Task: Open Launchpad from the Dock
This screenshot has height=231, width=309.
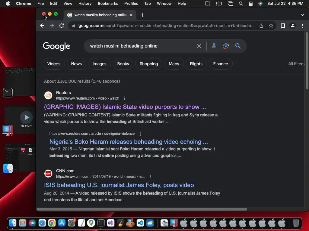Action: 22,223
